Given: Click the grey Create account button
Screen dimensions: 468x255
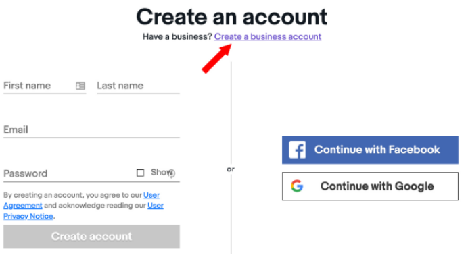Looking at the screenshot, I should 91,237.
